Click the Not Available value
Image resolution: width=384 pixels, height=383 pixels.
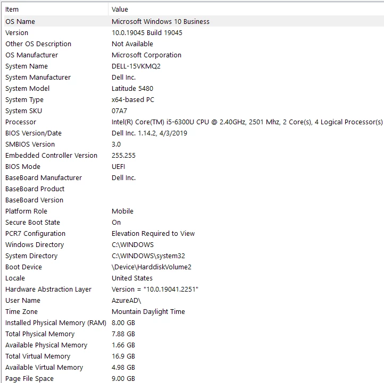(x=132, y=44)
